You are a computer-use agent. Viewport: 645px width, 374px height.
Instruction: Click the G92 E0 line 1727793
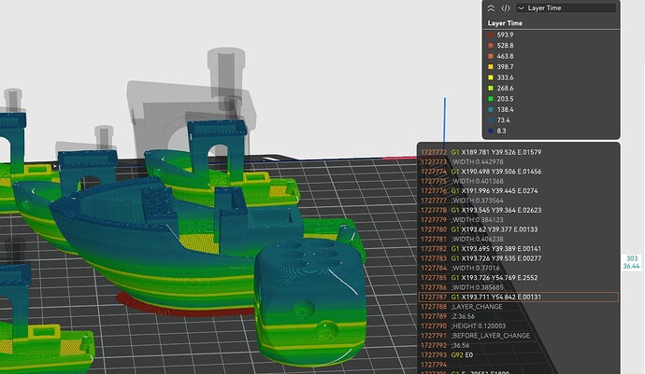(518, 354)
